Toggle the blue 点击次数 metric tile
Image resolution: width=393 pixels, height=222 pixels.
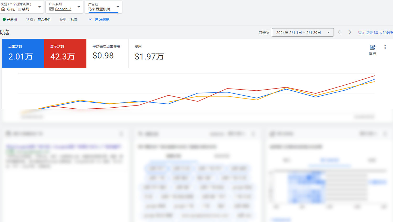[x=23, y=53]
